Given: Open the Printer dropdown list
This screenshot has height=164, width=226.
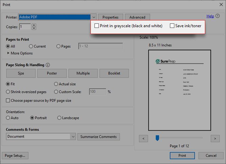Looking at the screenshot, I should coord(93,17).
